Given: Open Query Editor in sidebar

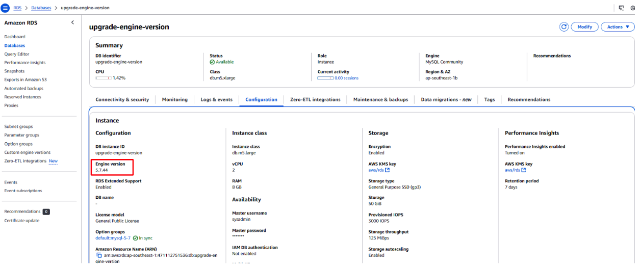Looking at the screenshot, I should (x=17, y=54).
